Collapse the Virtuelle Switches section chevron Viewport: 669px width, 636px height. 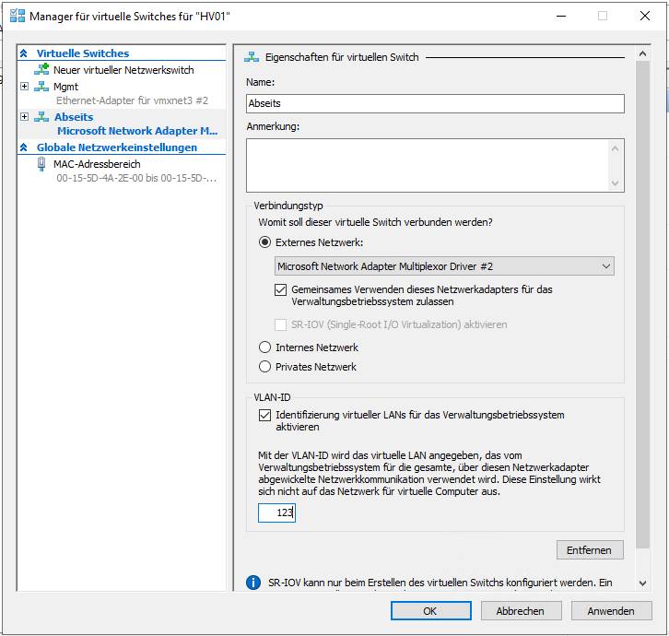pos(24,53)
